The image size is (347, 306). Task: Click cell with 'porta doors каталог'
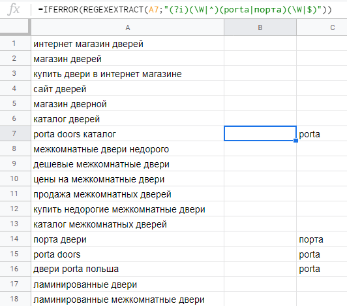click(x=127, y=133)
